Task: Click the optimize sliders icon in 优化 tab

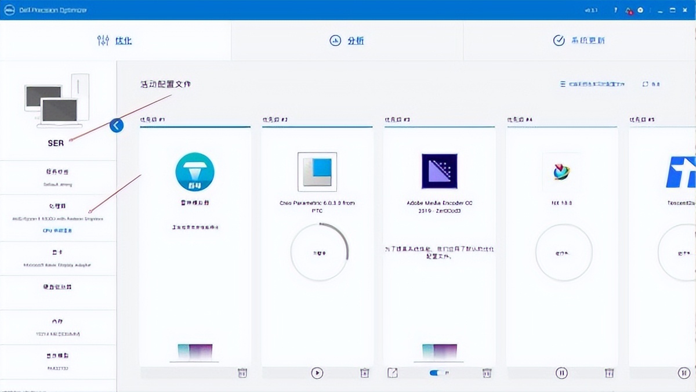Action: [x=103, y=41]
